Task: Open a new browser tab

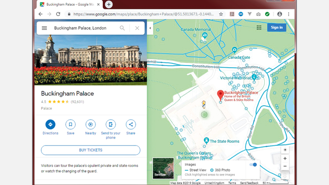Action: pos(109,5)
